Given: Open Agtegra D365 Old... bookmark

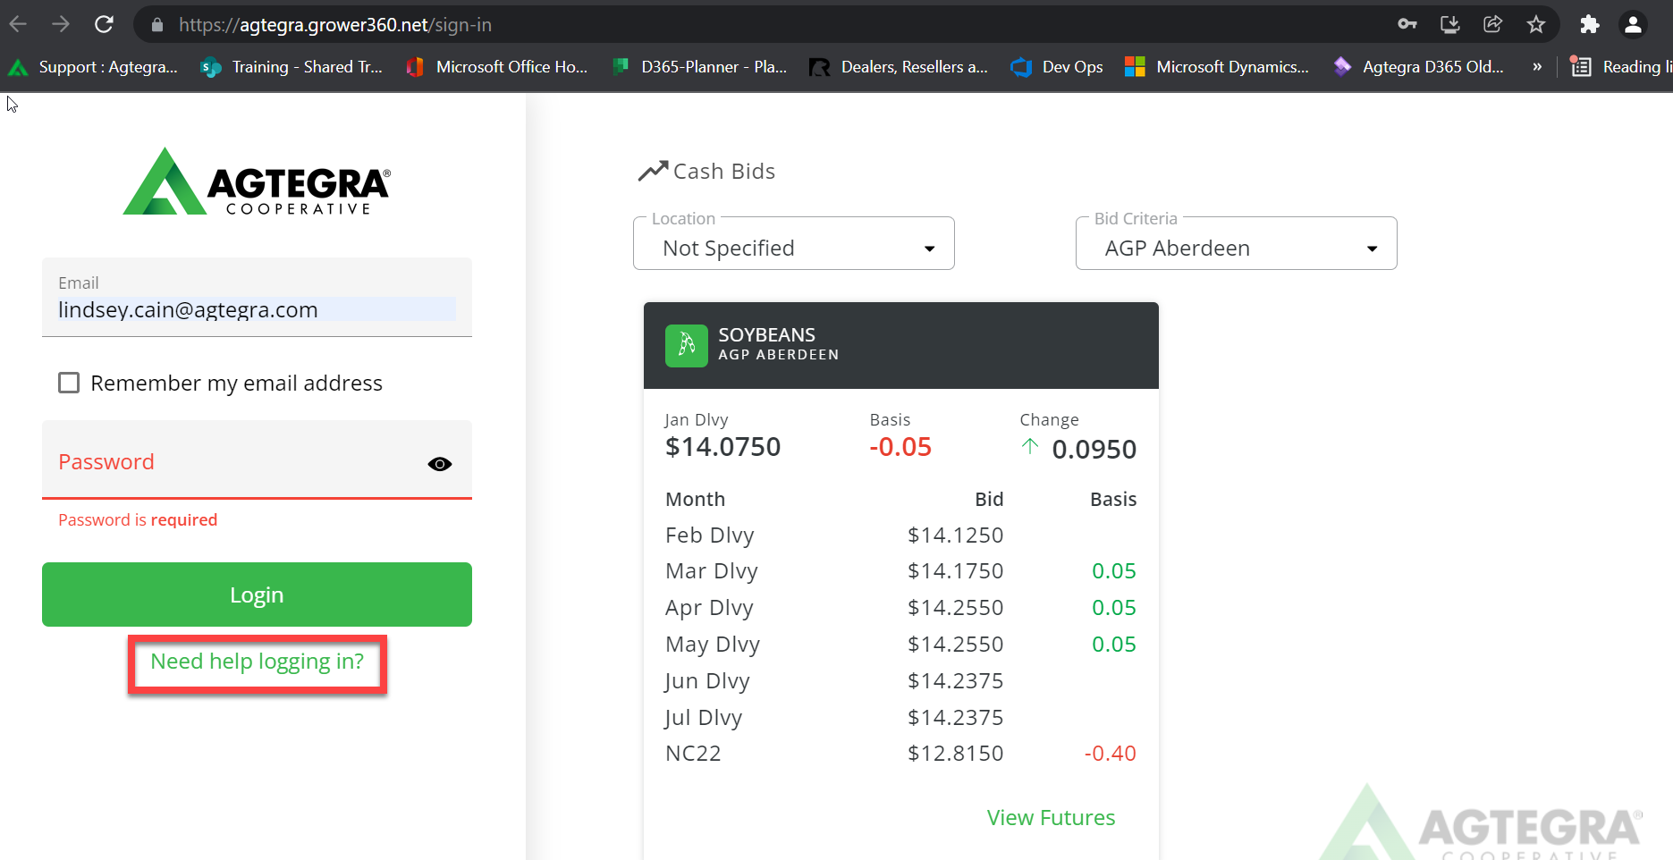Looking at the screenshot, I should pyautogui.click(x=1419, y=67).
